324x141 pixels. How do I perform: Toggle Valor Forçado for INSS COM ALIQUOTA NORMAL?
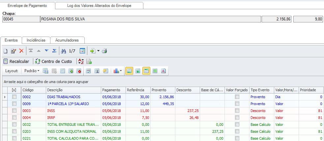(x=237, y=131)
